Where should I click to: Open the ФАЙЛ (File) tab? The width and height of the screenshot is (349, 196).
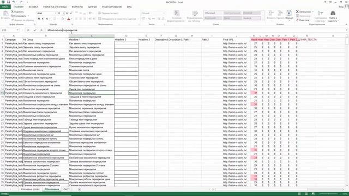click(5, 7)
